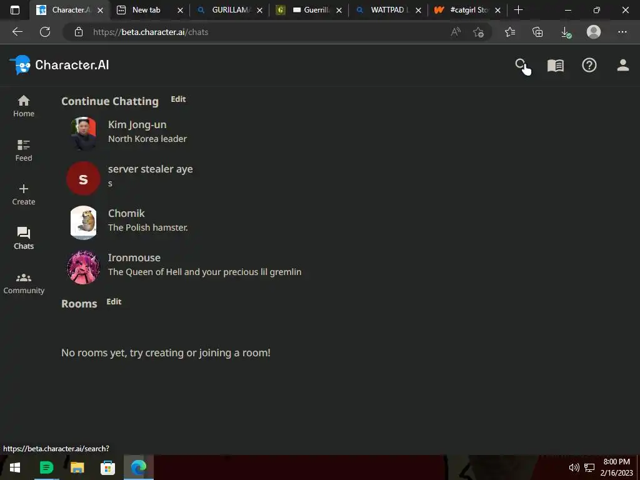This screenshot has height=480, width=640.
Task: Open Community in the sidebar
Action: (x=24, y=284)
